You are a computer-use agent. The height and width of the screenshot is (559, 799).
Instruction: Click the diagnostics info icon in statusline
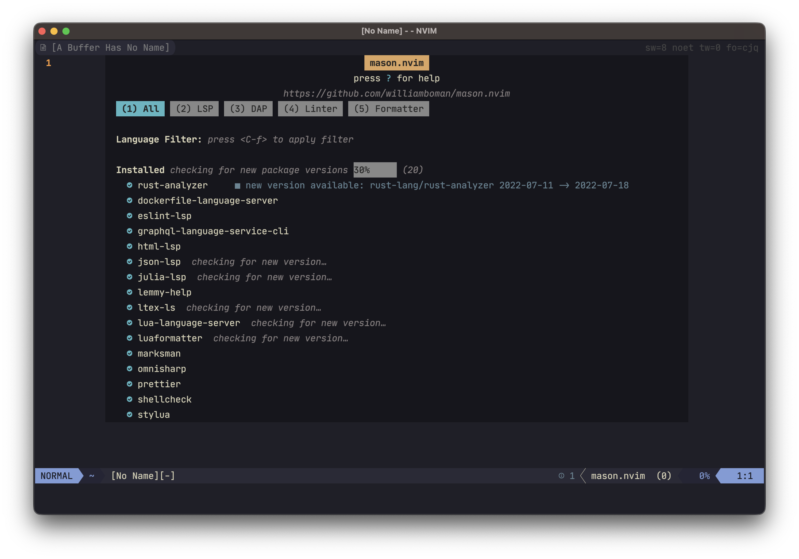point(561,476)
